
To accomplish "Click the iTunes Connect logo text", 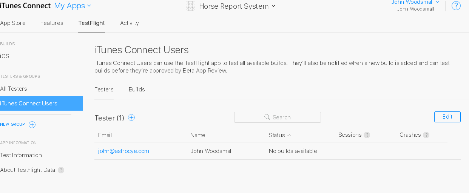I will click(25, 6).
